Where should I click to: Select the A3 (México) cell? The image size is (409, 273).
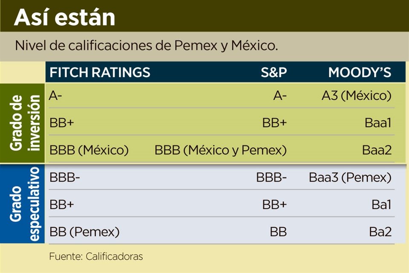pos(356,96)
